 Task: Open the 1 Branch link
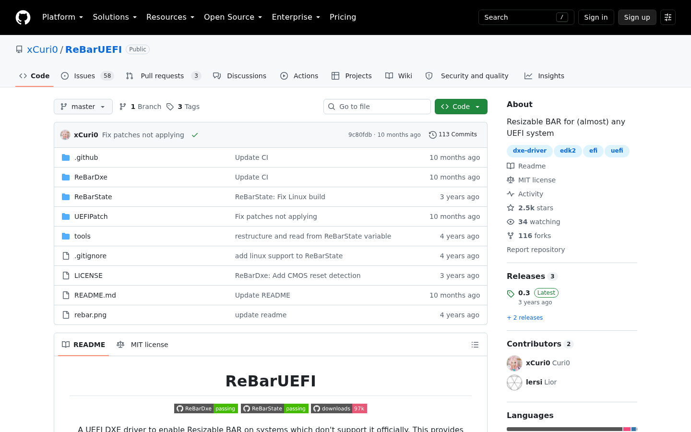[x=140, y=107]
